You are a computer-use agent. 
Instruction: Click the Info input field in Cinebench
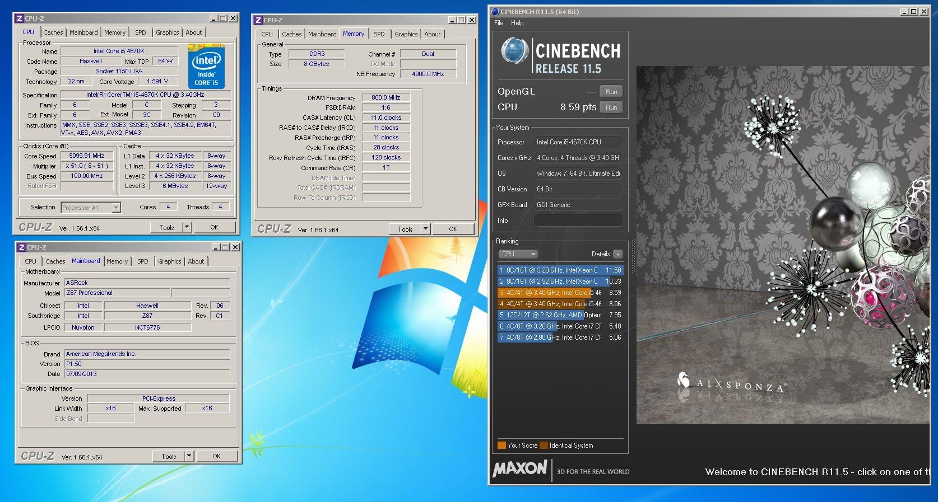coord(578,220)
